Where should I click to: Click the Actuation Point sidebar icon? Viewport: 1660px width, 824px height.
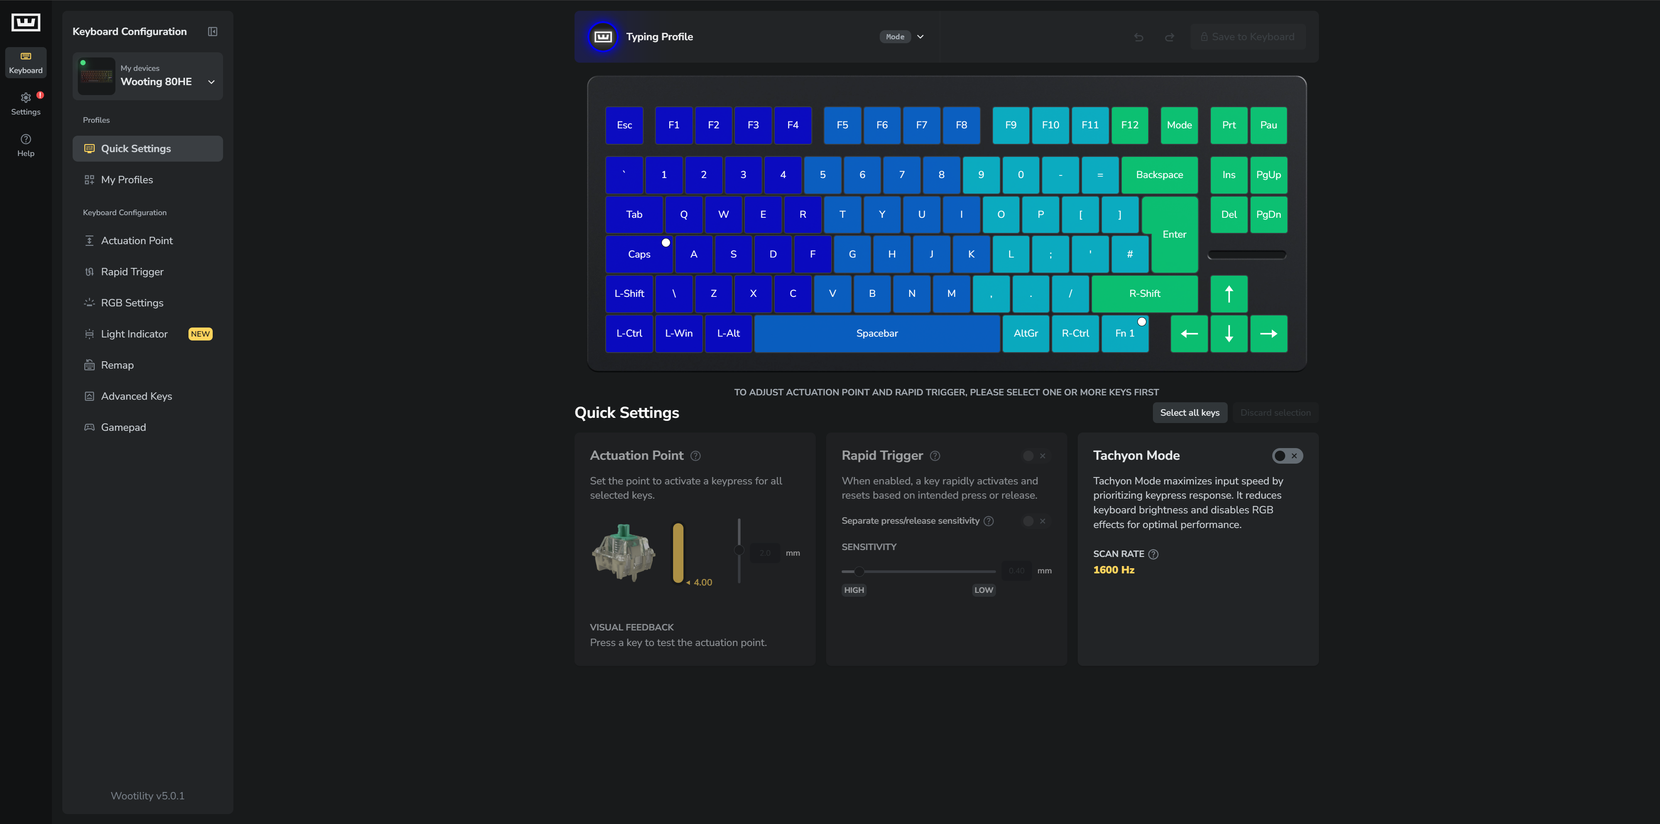[x=88, y=241]
